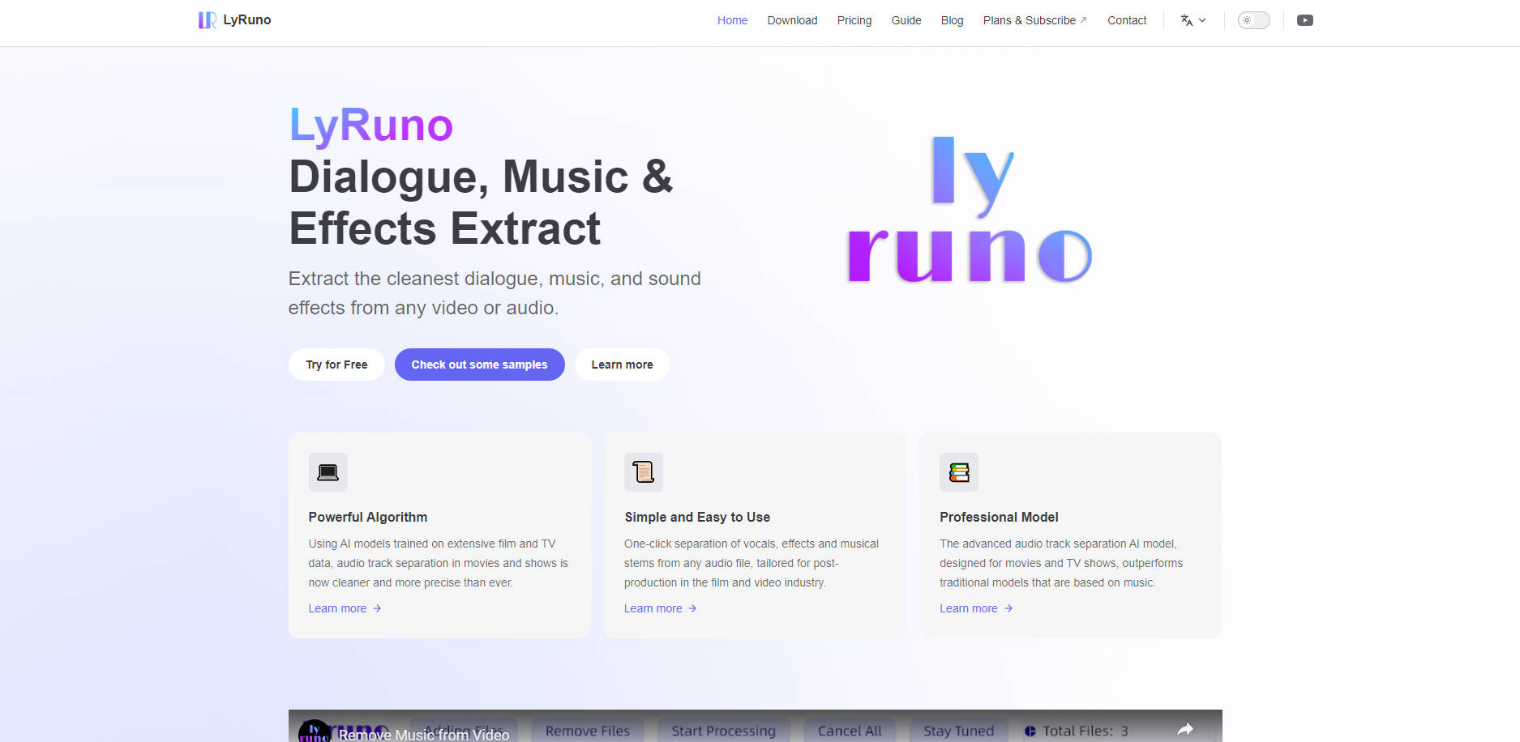The height and width of the screenshot is (742, 1520).
Task: Click Stay Tuned in the preview bar
Action: [958, 730]
